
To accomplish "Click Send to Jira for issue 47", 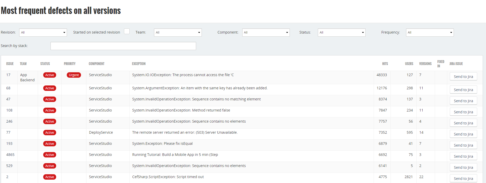I will click(463, 101).
